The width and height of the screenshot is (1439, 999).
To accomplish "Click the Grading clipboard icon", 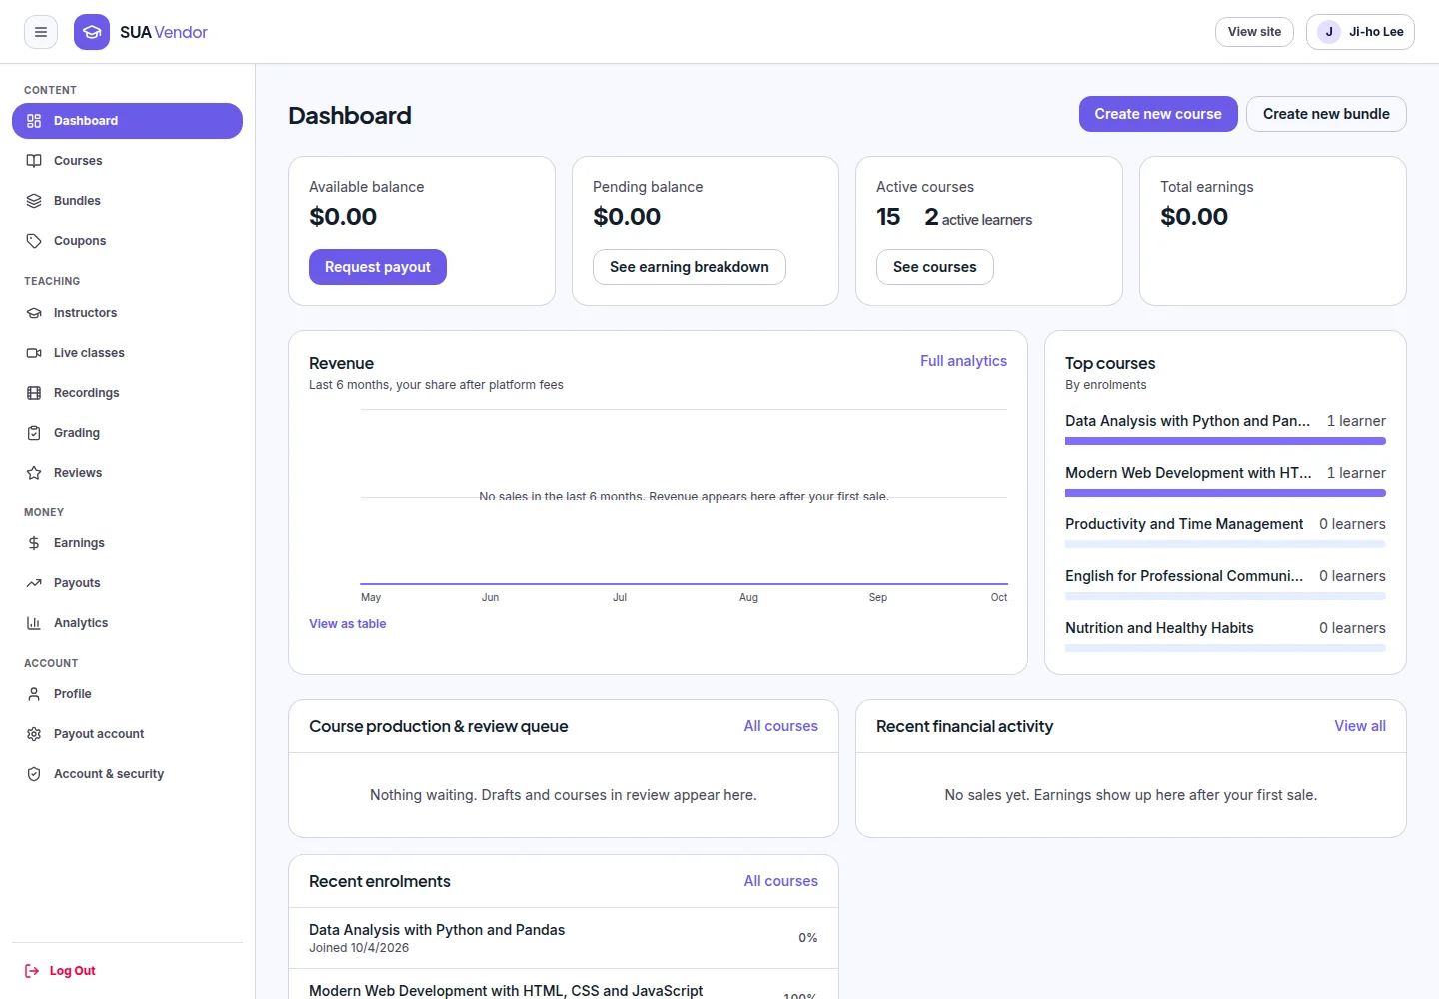I will click(x=34, y=433).
